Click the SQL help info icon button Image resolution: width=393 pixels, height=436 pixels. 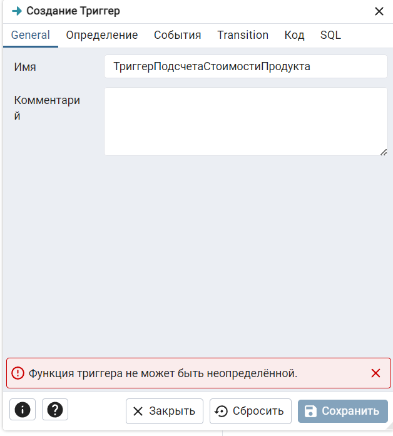23,409
